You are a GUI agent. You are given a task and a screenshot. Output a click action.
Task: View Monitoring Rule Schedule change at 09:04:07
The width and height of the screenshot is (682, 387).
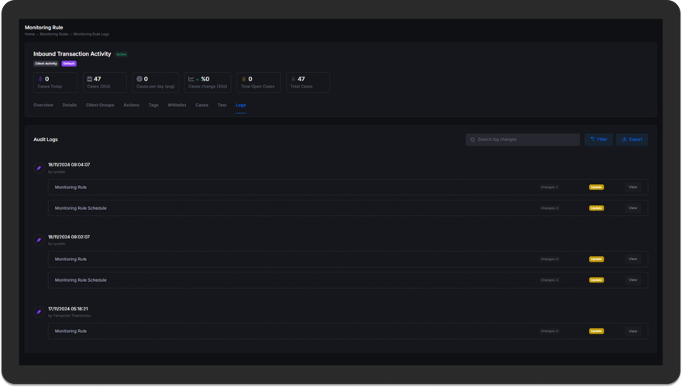pyautogui.click(x=633, y=208)
